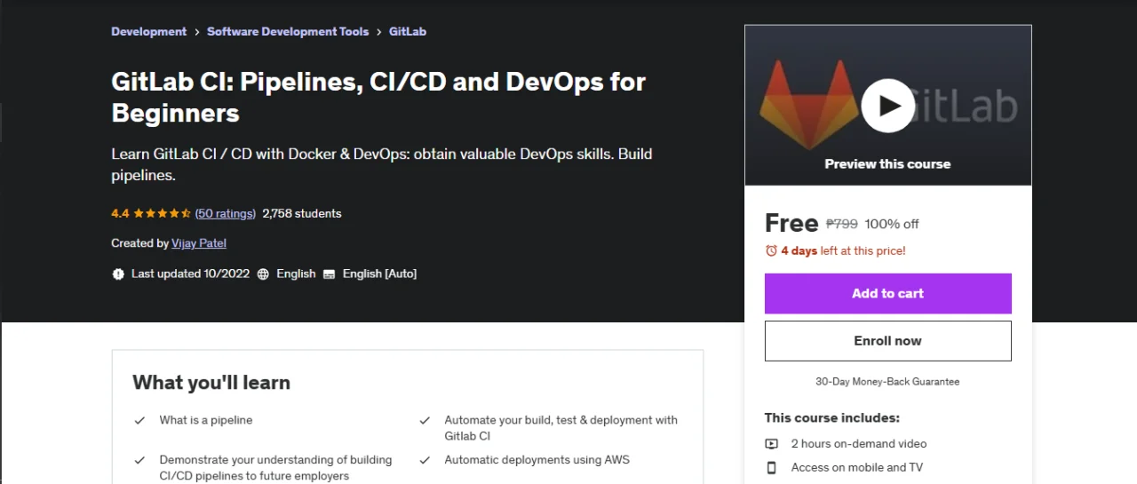Click the course subtitle description
Image resolution: width=1137 pixels, height=484 pixels.
(x=382, y=164)
